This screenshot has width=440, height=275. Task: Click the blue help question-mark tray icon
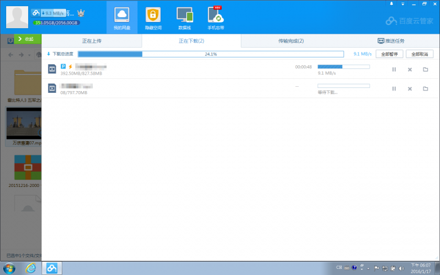pyautogui.click(x=354, y=268)
